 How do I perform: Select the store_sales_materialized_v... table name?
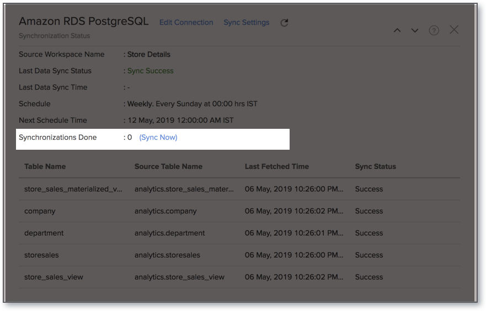(x=73, y=189)
